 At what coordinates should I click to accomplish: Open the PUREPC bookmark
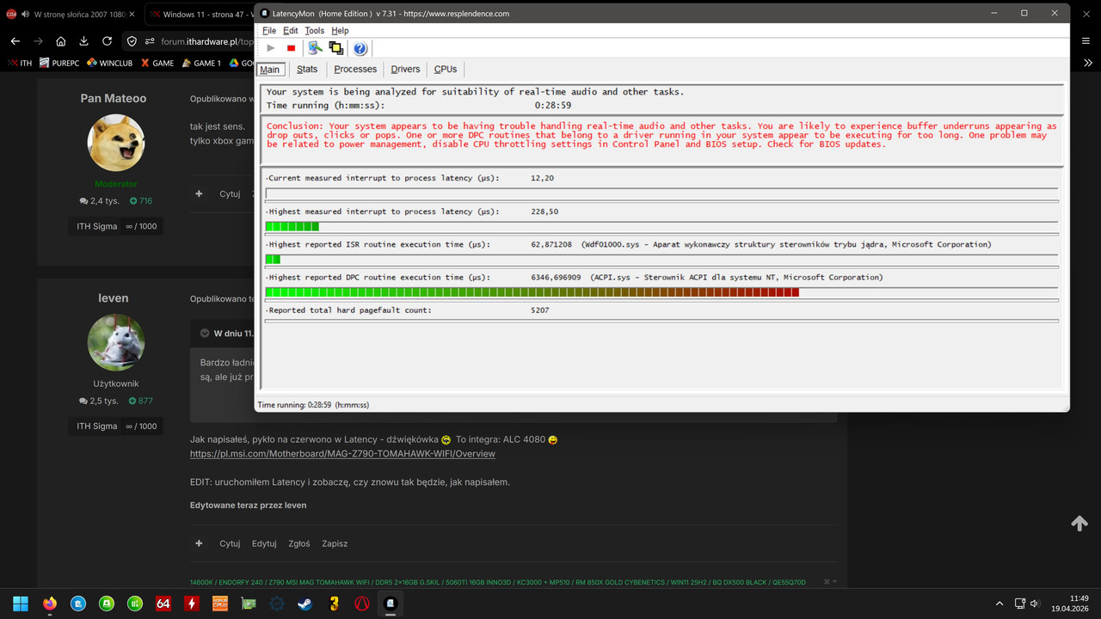pos(59,63)
